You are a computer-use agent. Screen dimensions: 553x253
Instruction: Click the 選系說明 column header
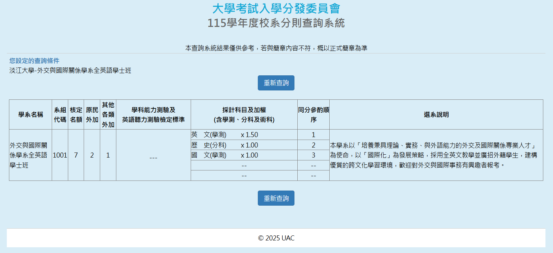pyautogui.click(x=436, y=114)
